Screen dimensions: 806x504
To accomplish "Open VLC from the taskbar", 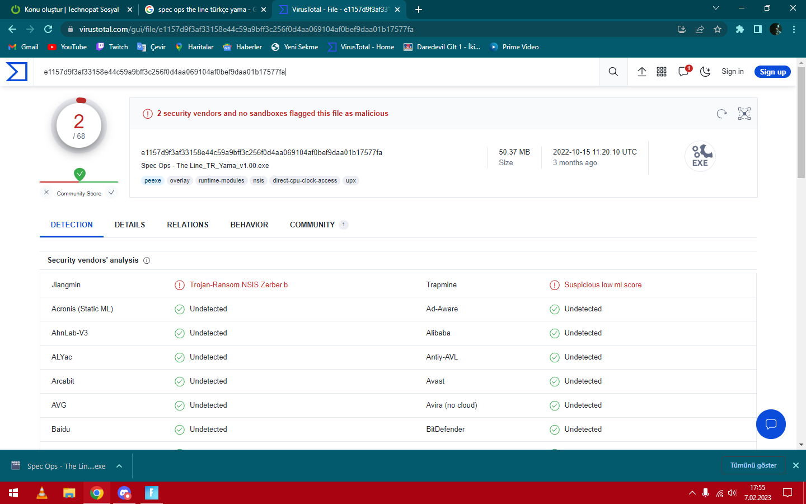I will click(x=41, y=493).
